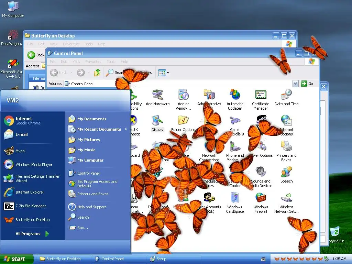Switch to Setup taskbar button

pos(174,259)
